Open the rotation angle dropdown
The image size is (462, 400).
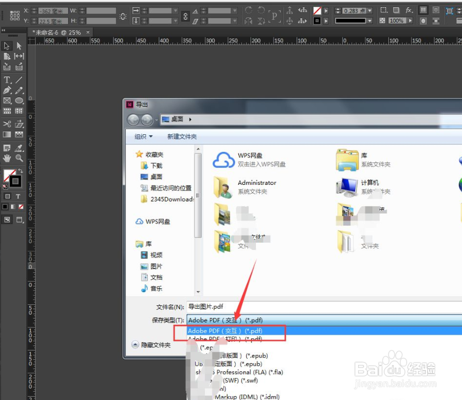(x=235, y=11)
